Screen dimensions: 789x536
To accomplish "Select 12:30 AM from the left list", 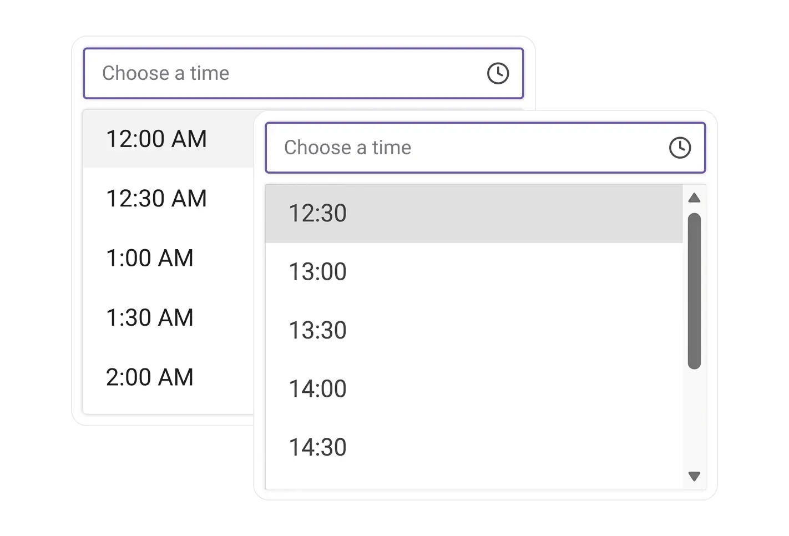I will click(x=156, y=199).
